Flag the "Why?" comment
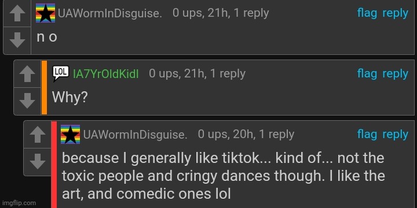This screenshot has width=417, height=208. click(x=367, y=74)
